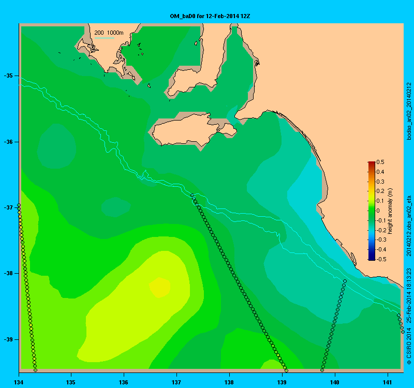Image resolution: width=414 pixels, height=388 pixels.
Task: Click the 0.3 value on the color scale
Action: tap(380, 182)
